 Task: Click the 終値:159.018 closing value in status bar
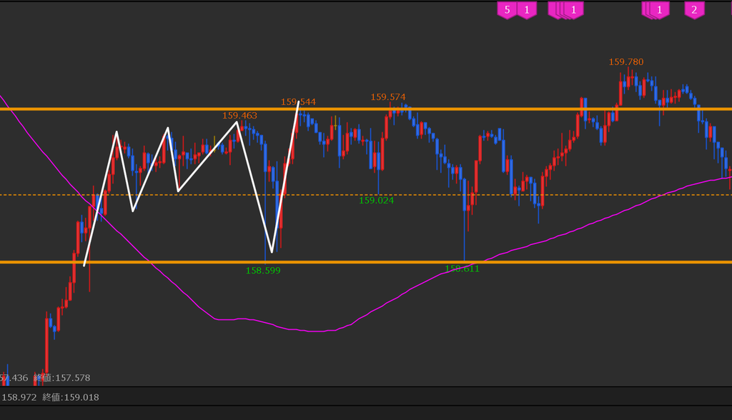(71, 397)
